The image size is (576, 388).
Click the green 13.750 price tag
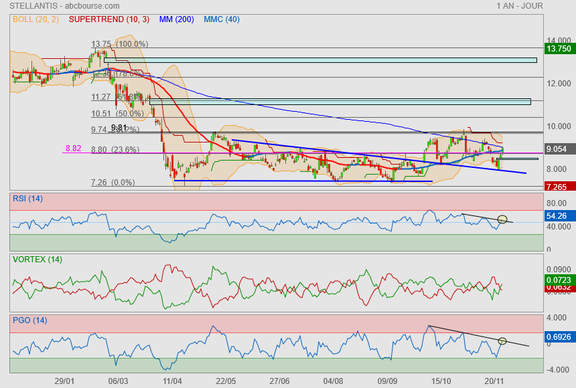[559, 49]
